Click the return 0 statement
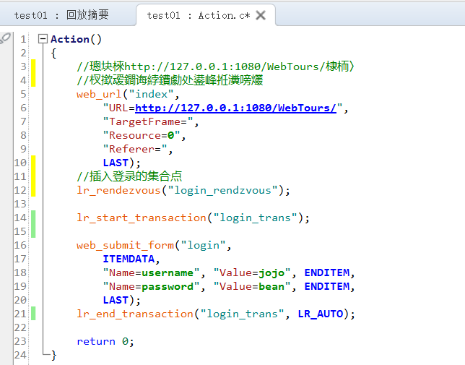465x365 pixels. (105, 341)
